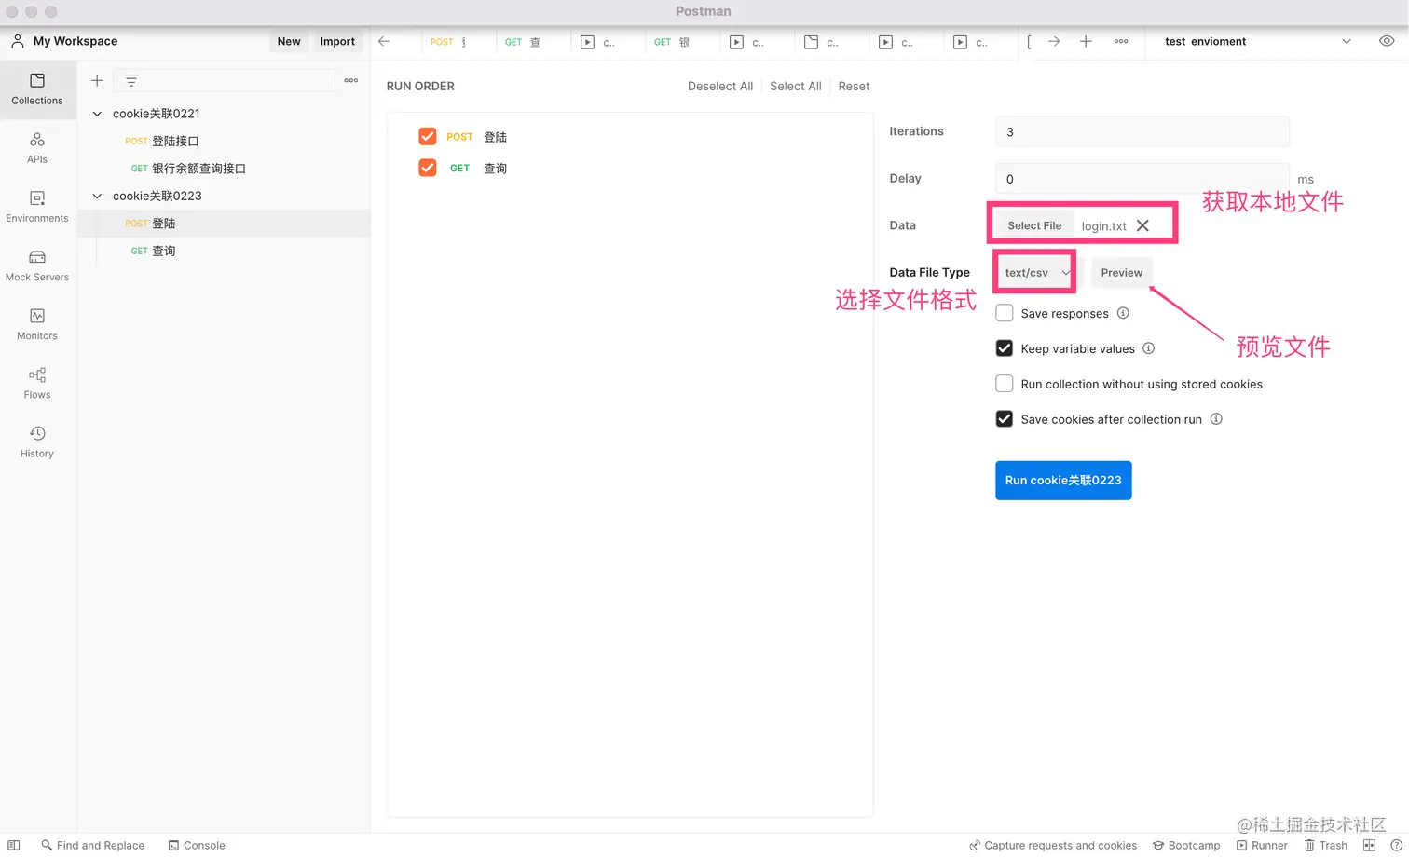Open the environment quick look eye icon

pos(1387,41)
